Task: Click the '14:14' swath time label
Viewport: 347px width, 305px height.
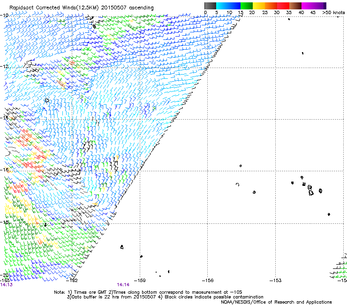Action: pos(123,285)
